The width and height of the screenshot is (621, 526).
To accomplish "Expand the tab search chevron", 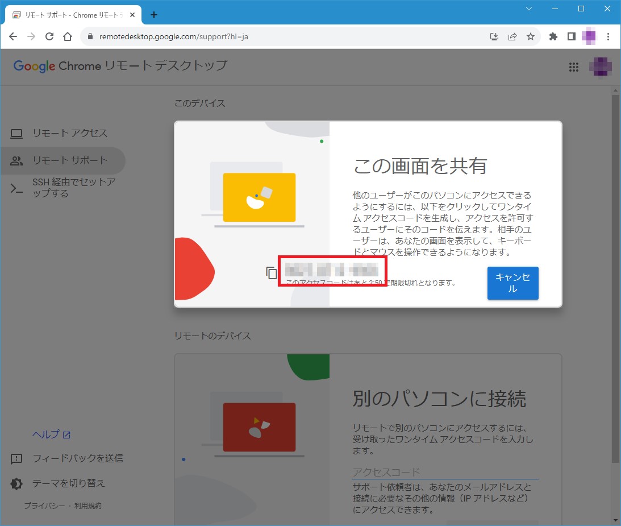I will [528, 9].
